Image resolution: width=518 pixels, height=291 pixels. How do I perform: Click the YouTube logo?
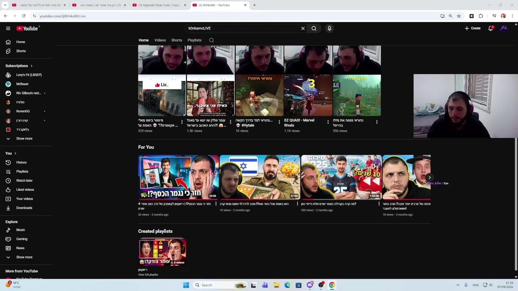[x=27, y=28]
